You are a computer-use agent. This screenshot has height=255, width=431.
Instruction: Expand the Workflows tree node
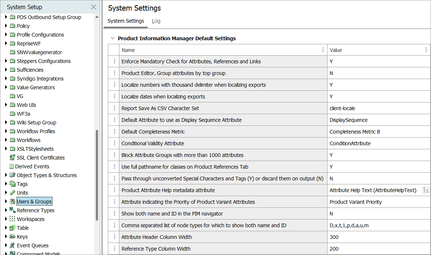coord(6,140)
